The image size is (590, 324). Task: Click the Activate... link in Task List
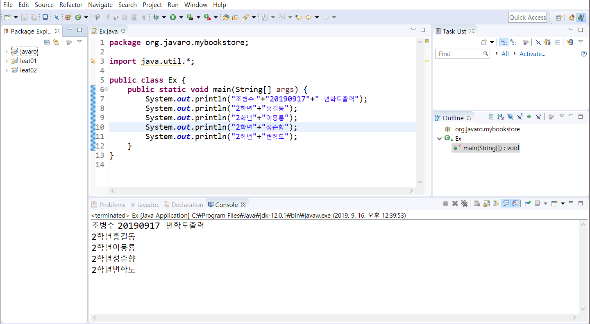pos(532,54)
